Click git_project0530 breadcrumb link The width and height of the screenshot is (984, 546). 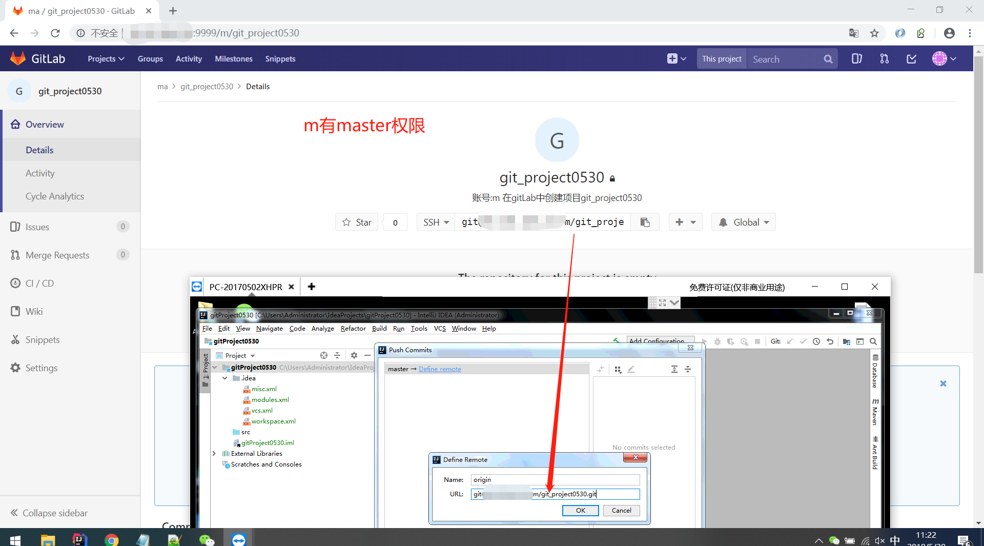[x=207, y=87]
